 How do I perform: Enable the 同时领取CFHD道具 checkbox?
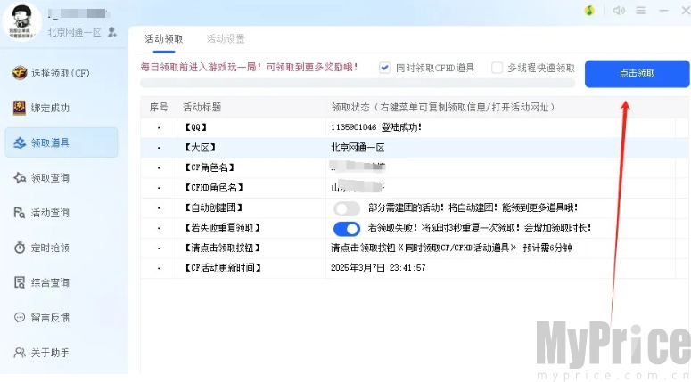pos(384,68)
